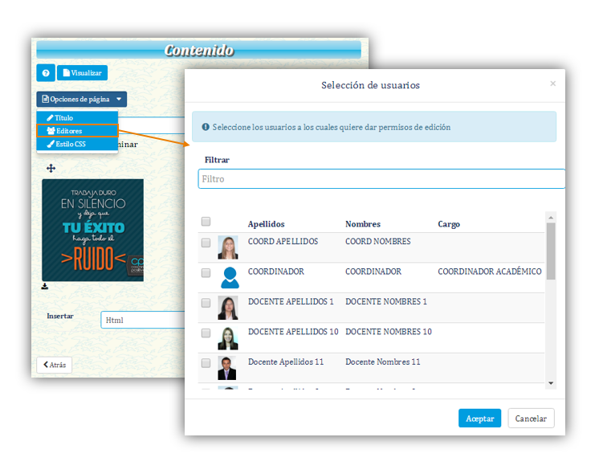Click the COORDINADOR default avatar icon
599x474 pixels.
tap(230, 277)
